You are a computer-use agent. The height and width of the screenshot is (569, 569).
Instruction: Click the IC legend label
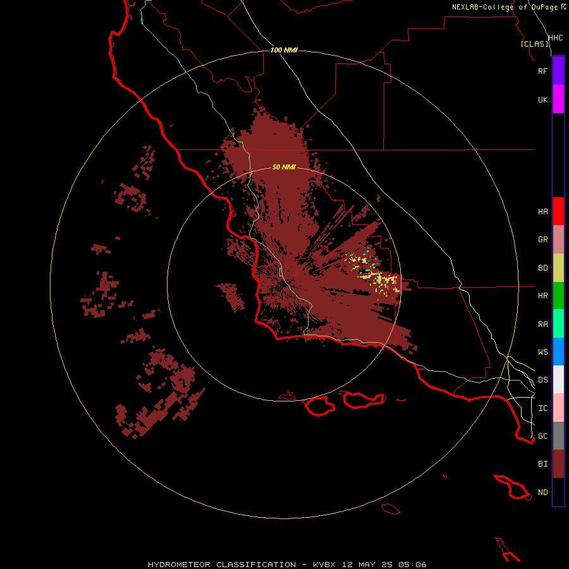point(542,408)
